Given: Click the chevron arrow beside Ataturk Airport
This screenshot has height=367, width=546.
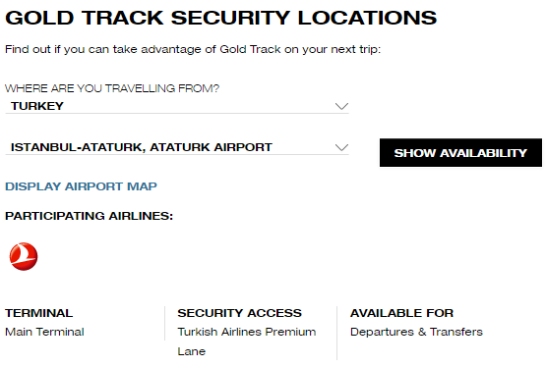Looking at the screenshot, I should 341,147.
